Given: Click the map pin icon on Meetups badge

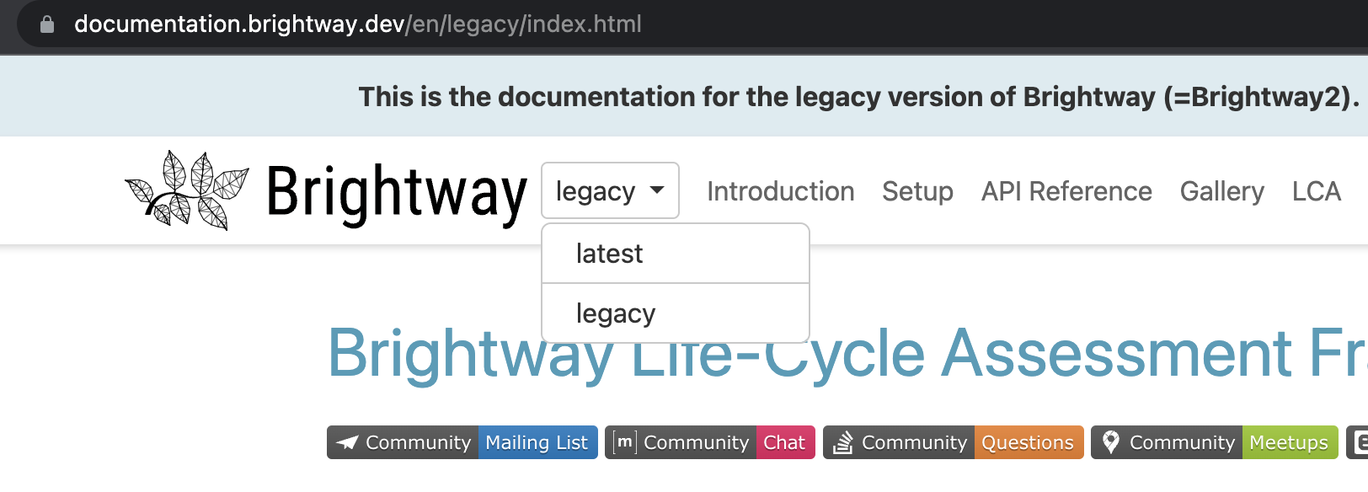Looking at the screenshot, I should [1112, 441].
